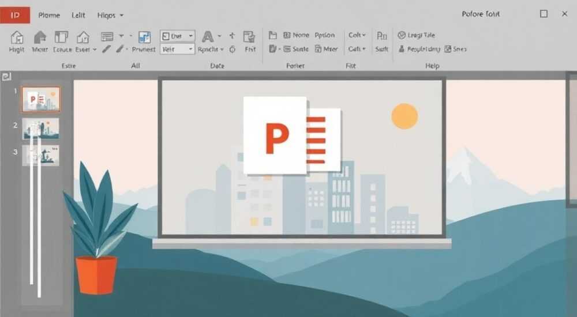Viewport: 577px width, 317px height.
Task: Click the Estre group label
Action: 69,66
